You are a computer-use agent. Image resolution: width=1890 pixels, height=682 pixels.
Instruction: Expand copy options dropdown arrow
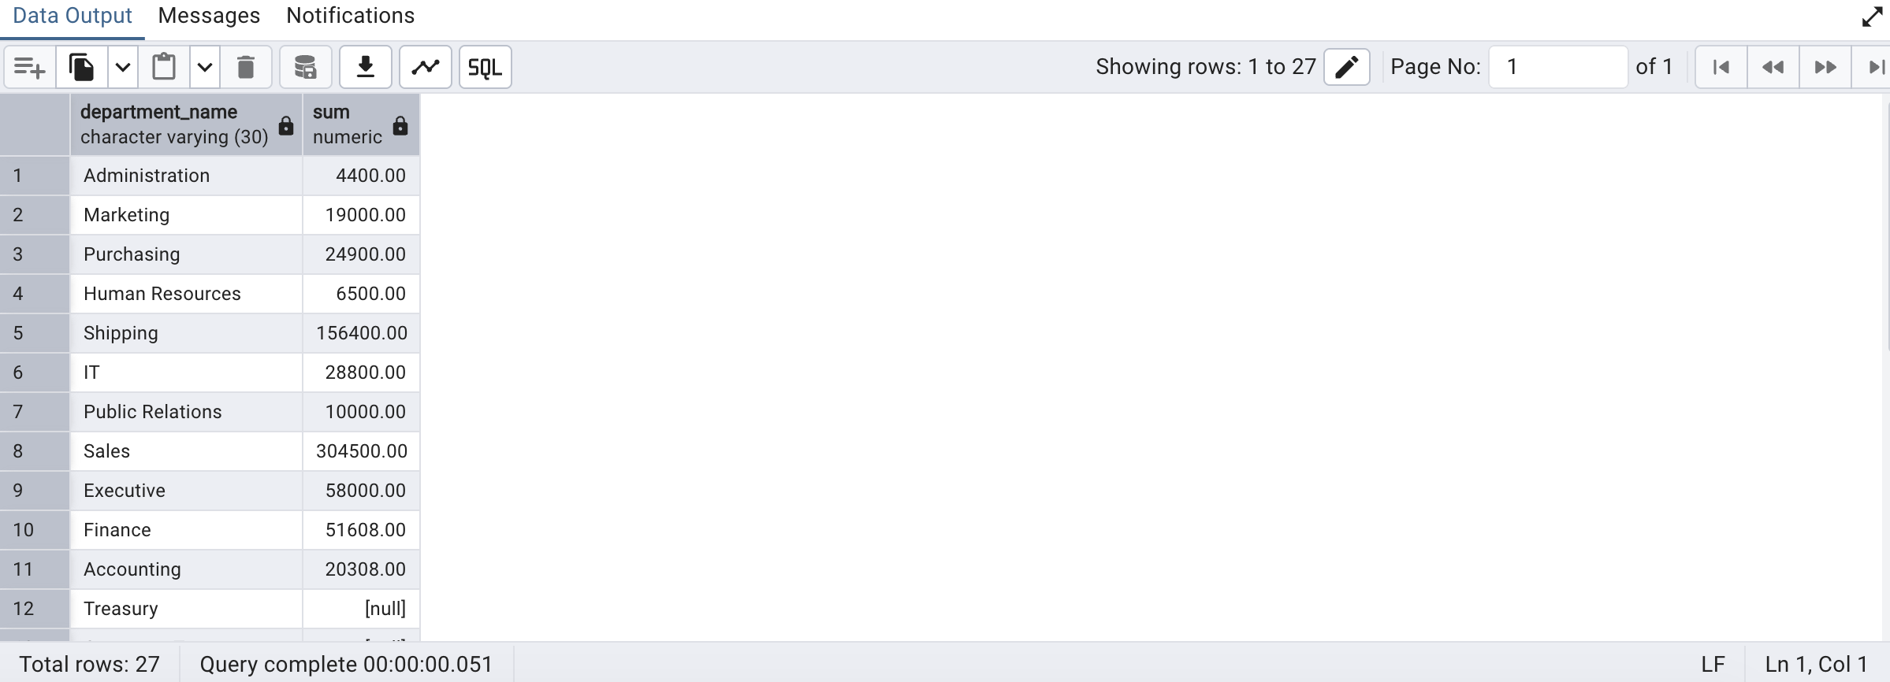(x=123, y=68)
